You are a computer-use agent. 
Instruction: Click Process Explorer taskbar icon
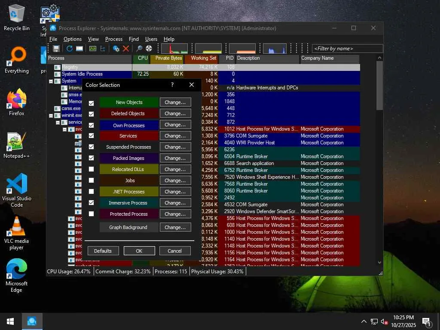[32, 321]
